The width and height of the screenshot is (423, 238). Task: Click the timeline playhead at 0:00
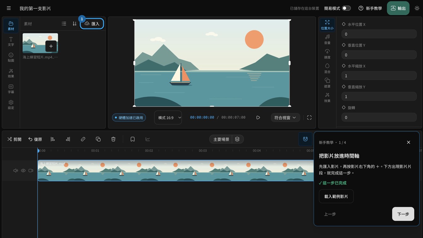click(x=39, y=151)
